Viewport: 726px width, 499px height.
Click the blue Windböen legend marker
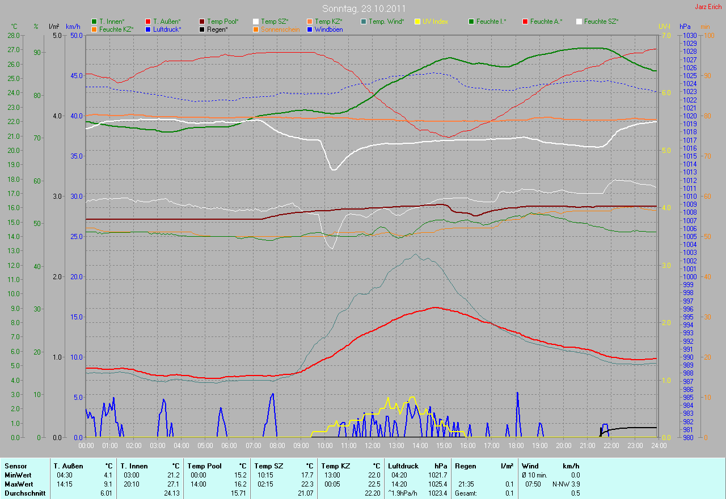[310, 29]
